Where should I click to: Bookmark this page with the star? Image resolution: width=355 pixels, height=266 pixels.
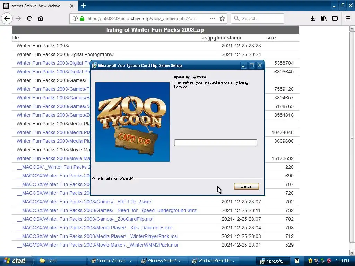(222, 18)
